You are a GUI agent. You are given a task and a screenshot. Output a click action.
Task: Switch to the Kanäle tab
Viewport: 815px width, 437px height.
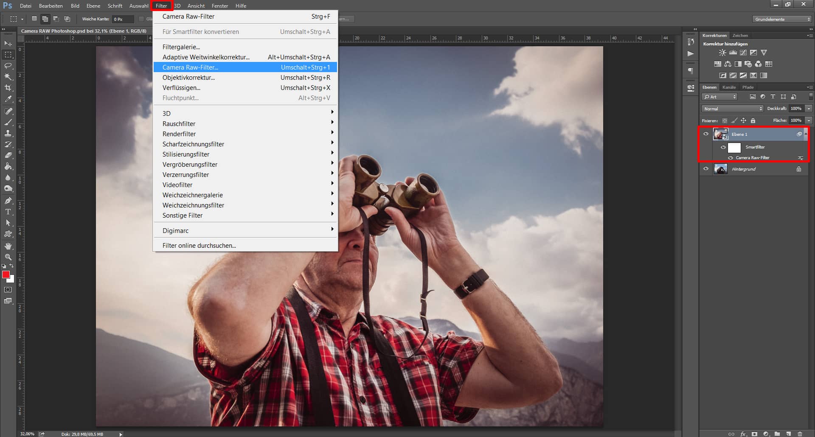pyautogui.click(x=729, y=87)
